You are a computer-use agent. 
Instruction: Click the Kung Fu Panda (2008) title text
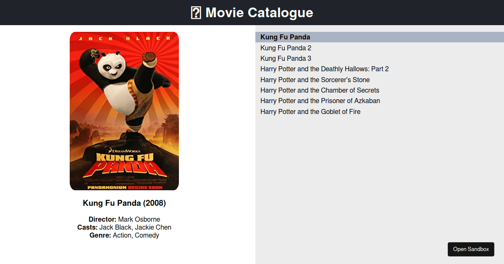coord(124,203)
